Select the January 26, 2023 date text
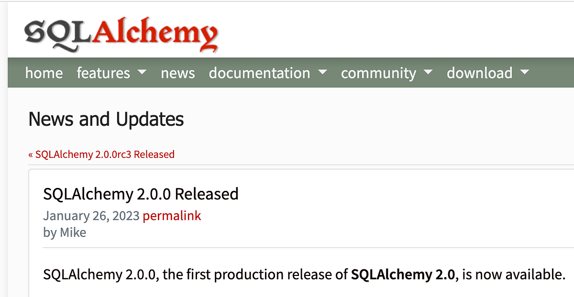The image size is (574, 297). click(90, 216)
